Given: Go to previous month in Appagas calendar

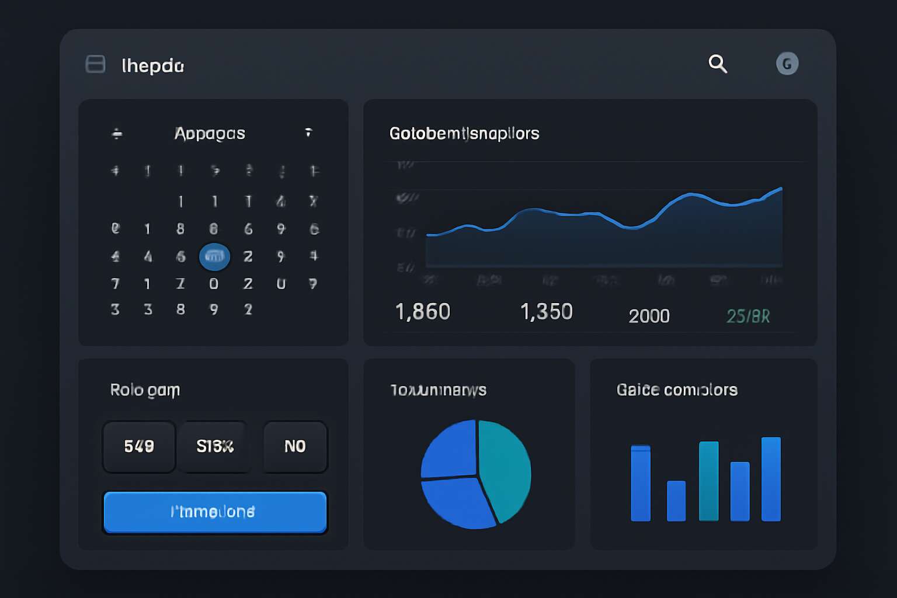Looking at the screenshot, I should [x=117, y=134].
